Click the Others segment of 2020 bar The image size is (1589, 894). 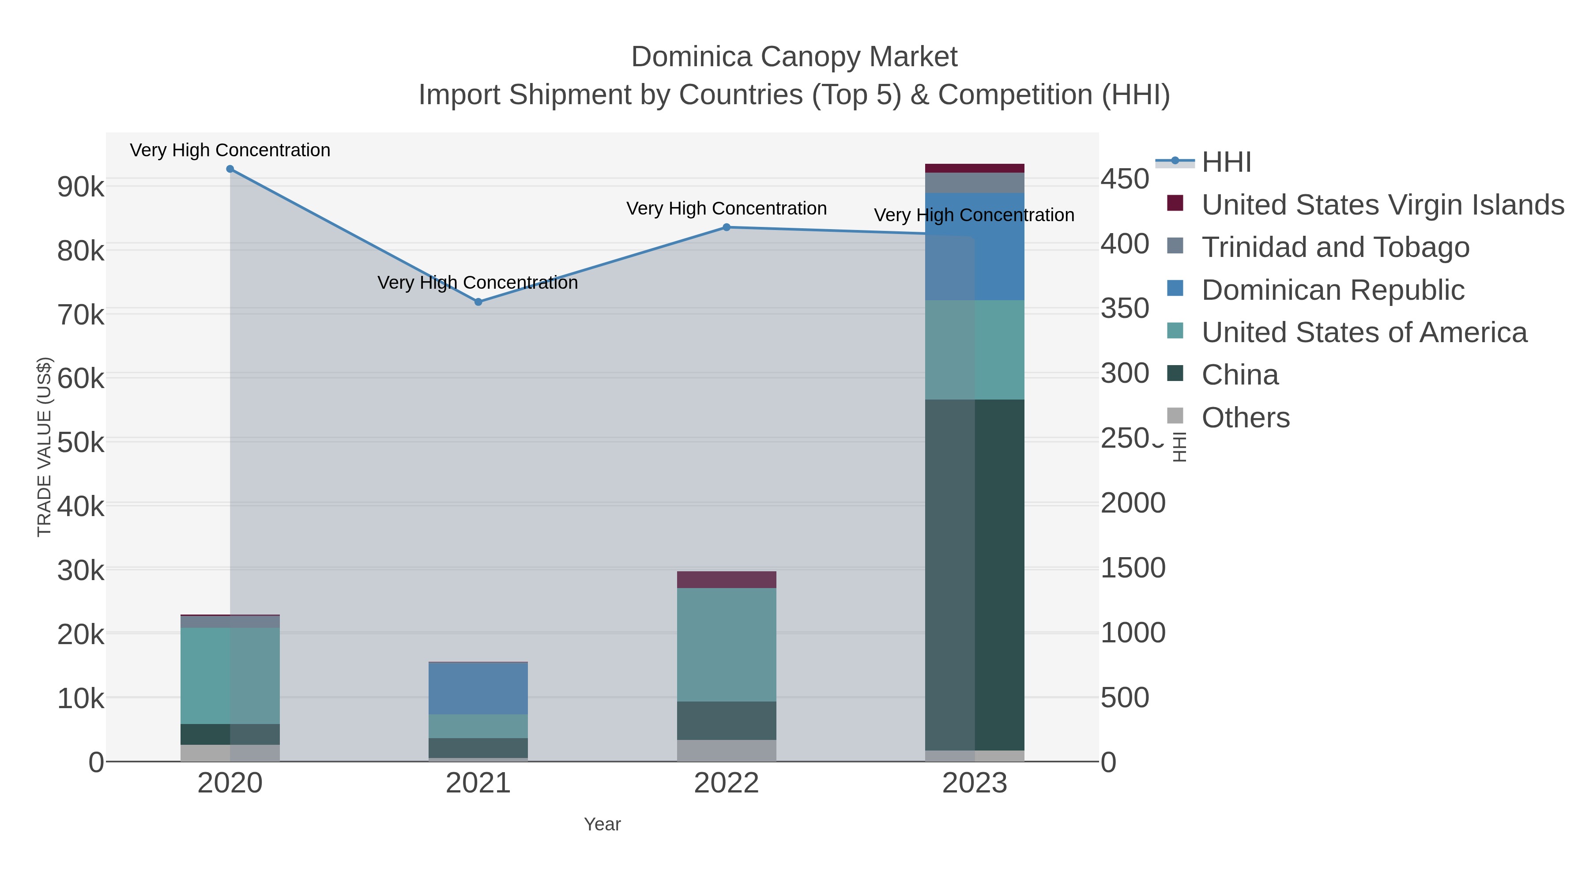click(x=230, y=753)
